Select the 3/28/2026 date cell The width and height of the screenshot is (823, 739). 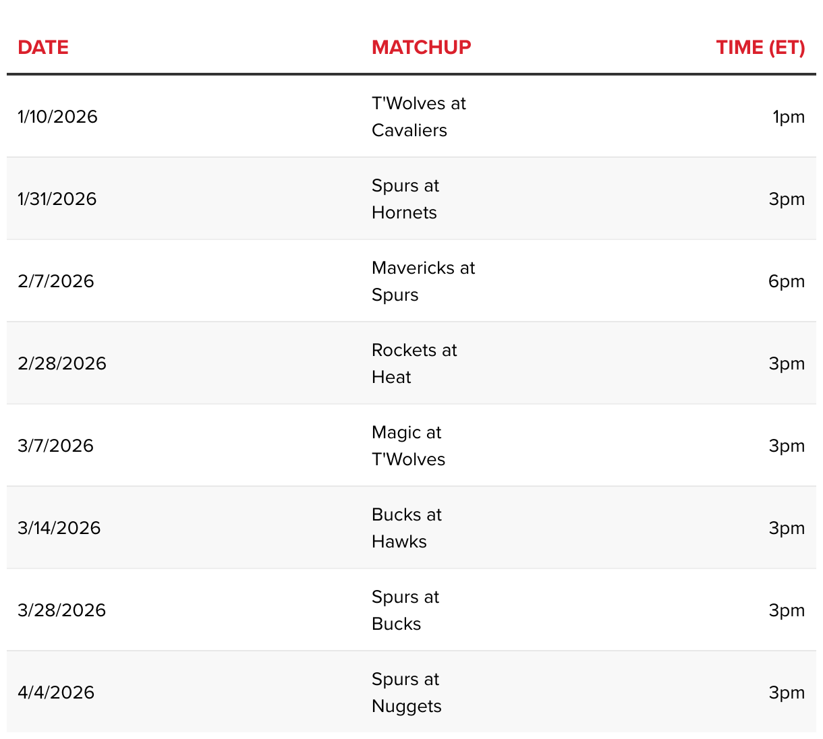pos(62,610)
